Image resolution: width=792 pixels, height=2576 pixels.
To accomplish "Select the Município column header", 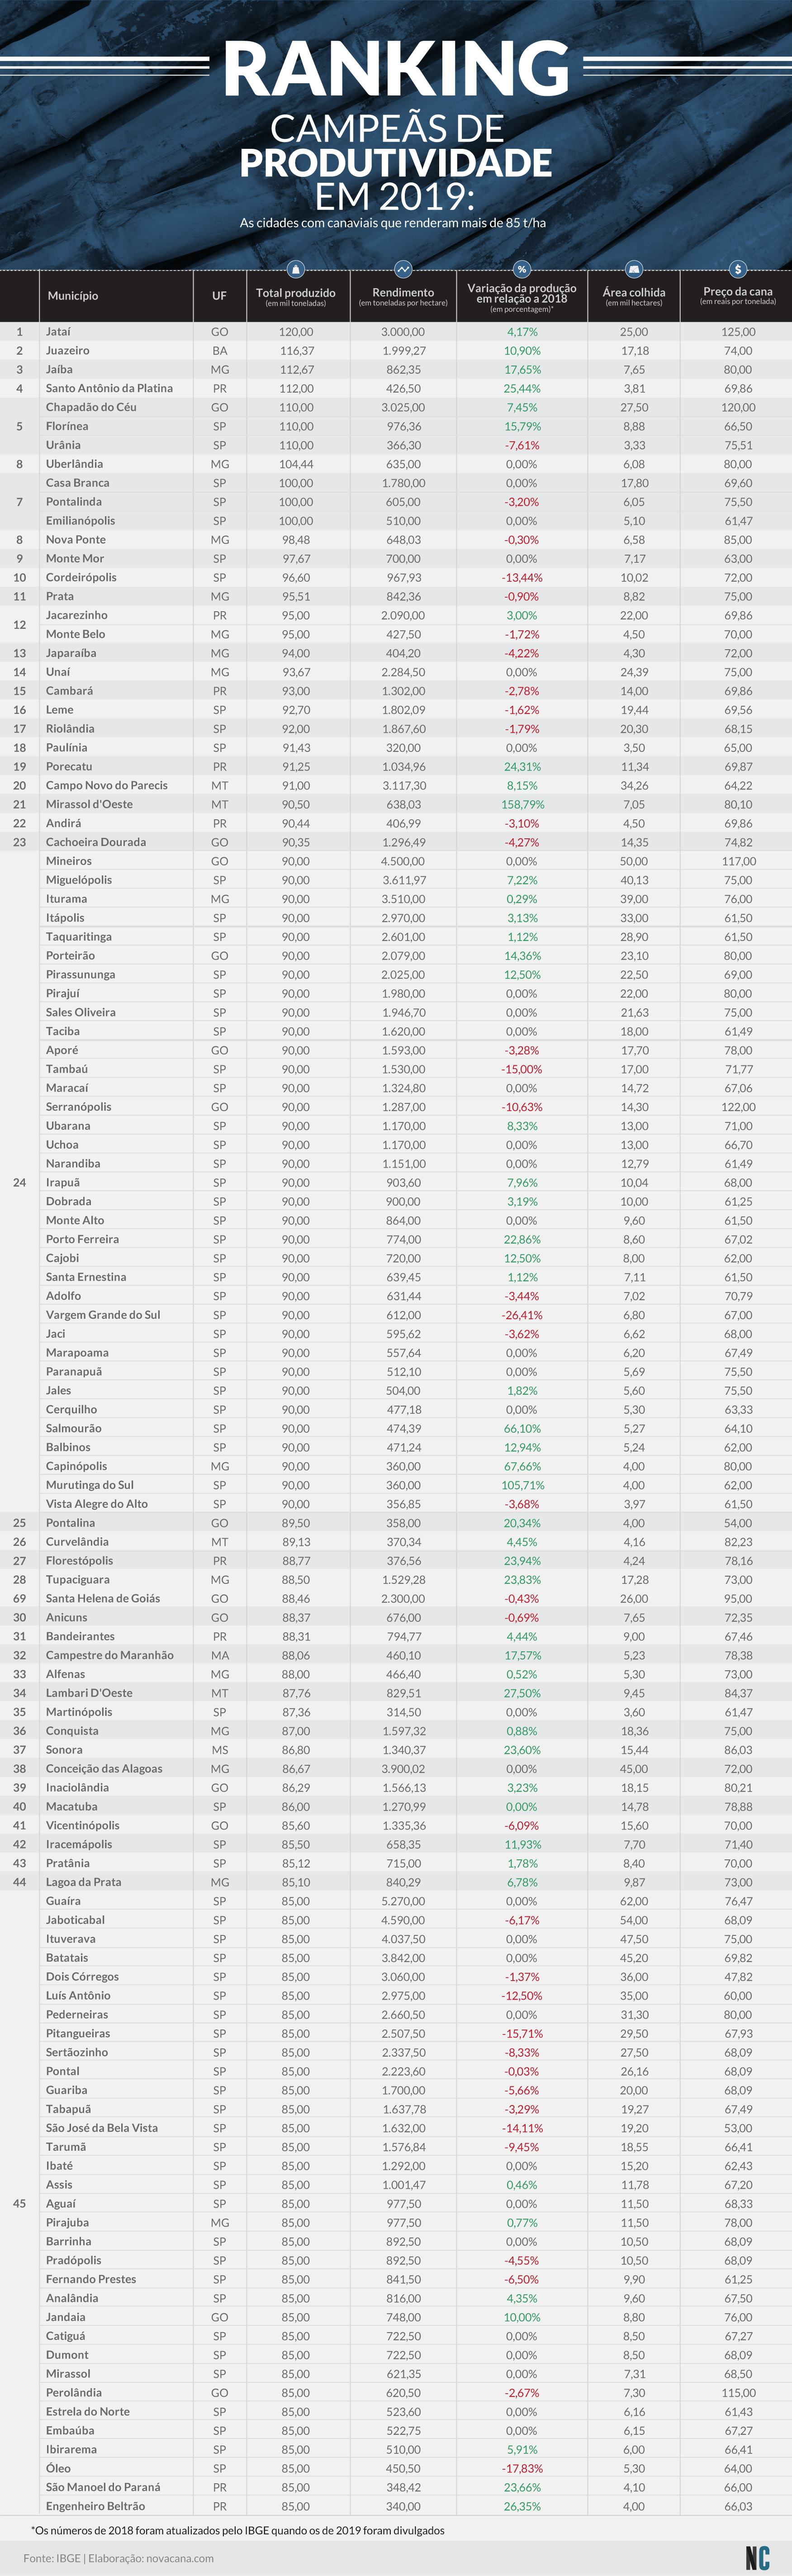I will click(x=73, y=296).
